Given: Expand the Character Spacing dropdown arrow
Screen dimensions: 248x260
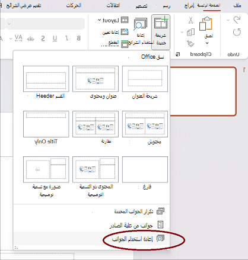Looking at the screenshot, I should pyautogui.click(x=11, y=38).
